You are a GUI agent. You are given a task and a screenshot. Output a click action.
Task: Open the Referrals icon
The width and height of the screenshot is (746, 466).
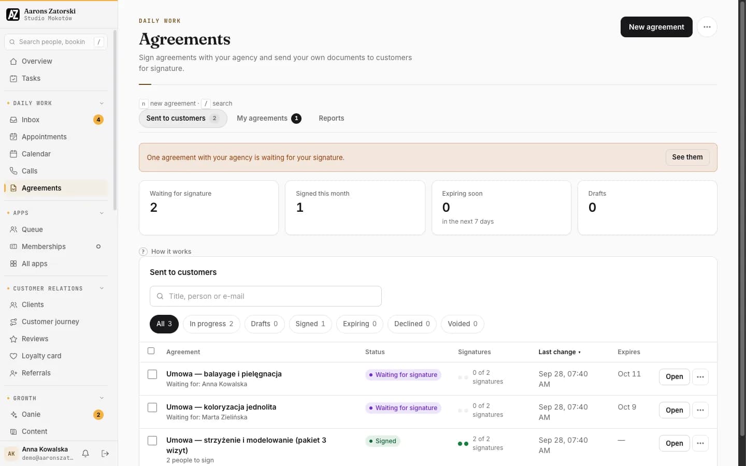tap(13, 373)
